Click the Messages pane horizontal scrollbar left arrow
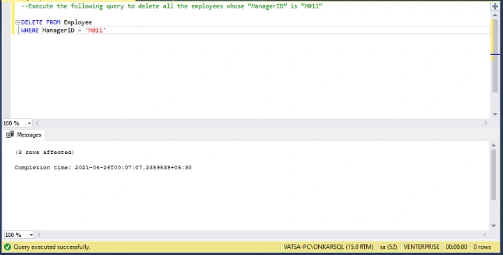Viewport: 503px width, 255px height. [39, 235]
